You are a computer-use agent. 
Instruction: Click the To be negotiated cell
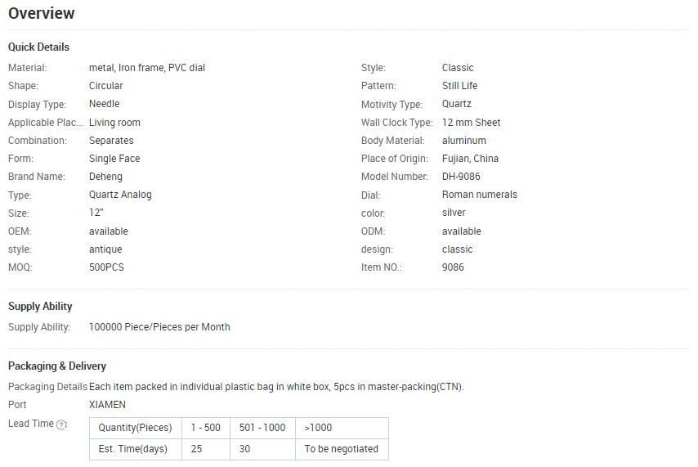pyautogui.click(x=342, y=449)
